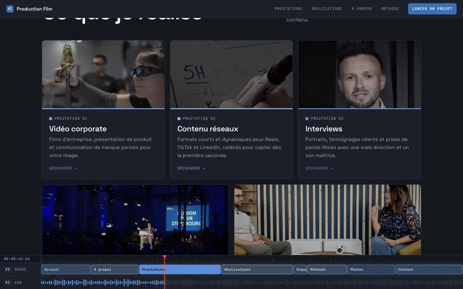The image size is (463, 289).
Task: Click the V1 video track badge
Action: tap(8, 269)
